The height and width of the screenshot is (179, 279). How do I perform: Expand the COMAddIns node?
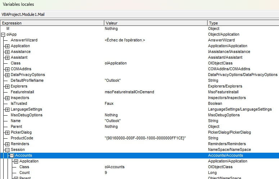pyautogui.click(x=7, y=69)
